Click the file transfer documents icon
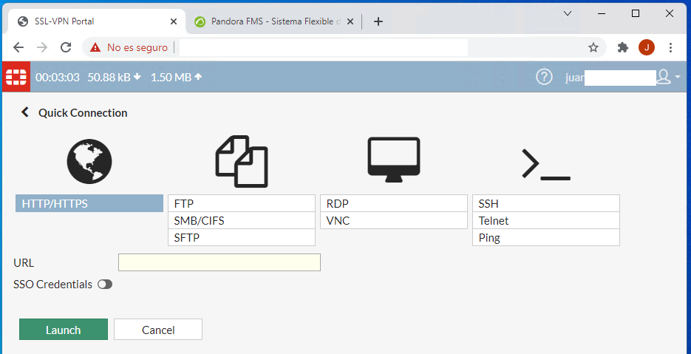 click(x=242, y=161)
